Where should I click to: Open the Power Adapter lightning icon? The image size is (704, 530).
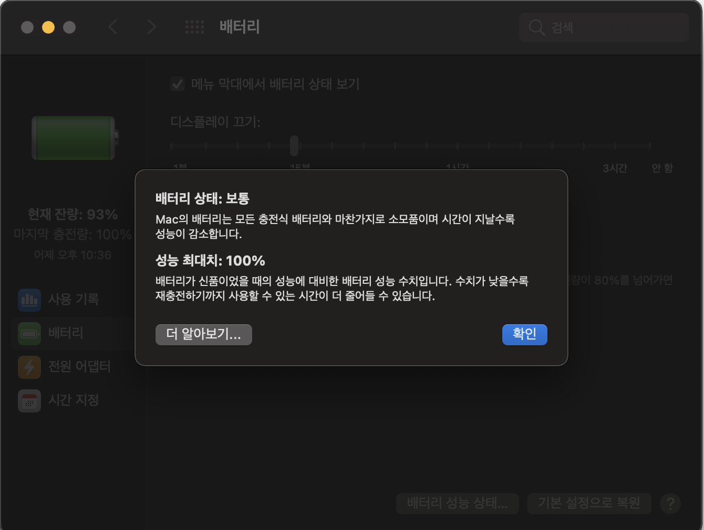click(29, 367)
